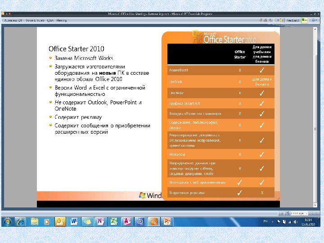The image size is (324, 243).
Task: Click the Office Starter 2010 slide heading
Action: point(76,49)
